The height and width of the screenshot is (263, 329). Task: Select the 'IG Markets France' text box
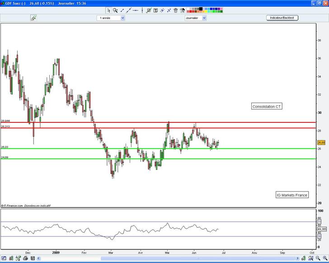pyautogui.click(x=292, y=195)
